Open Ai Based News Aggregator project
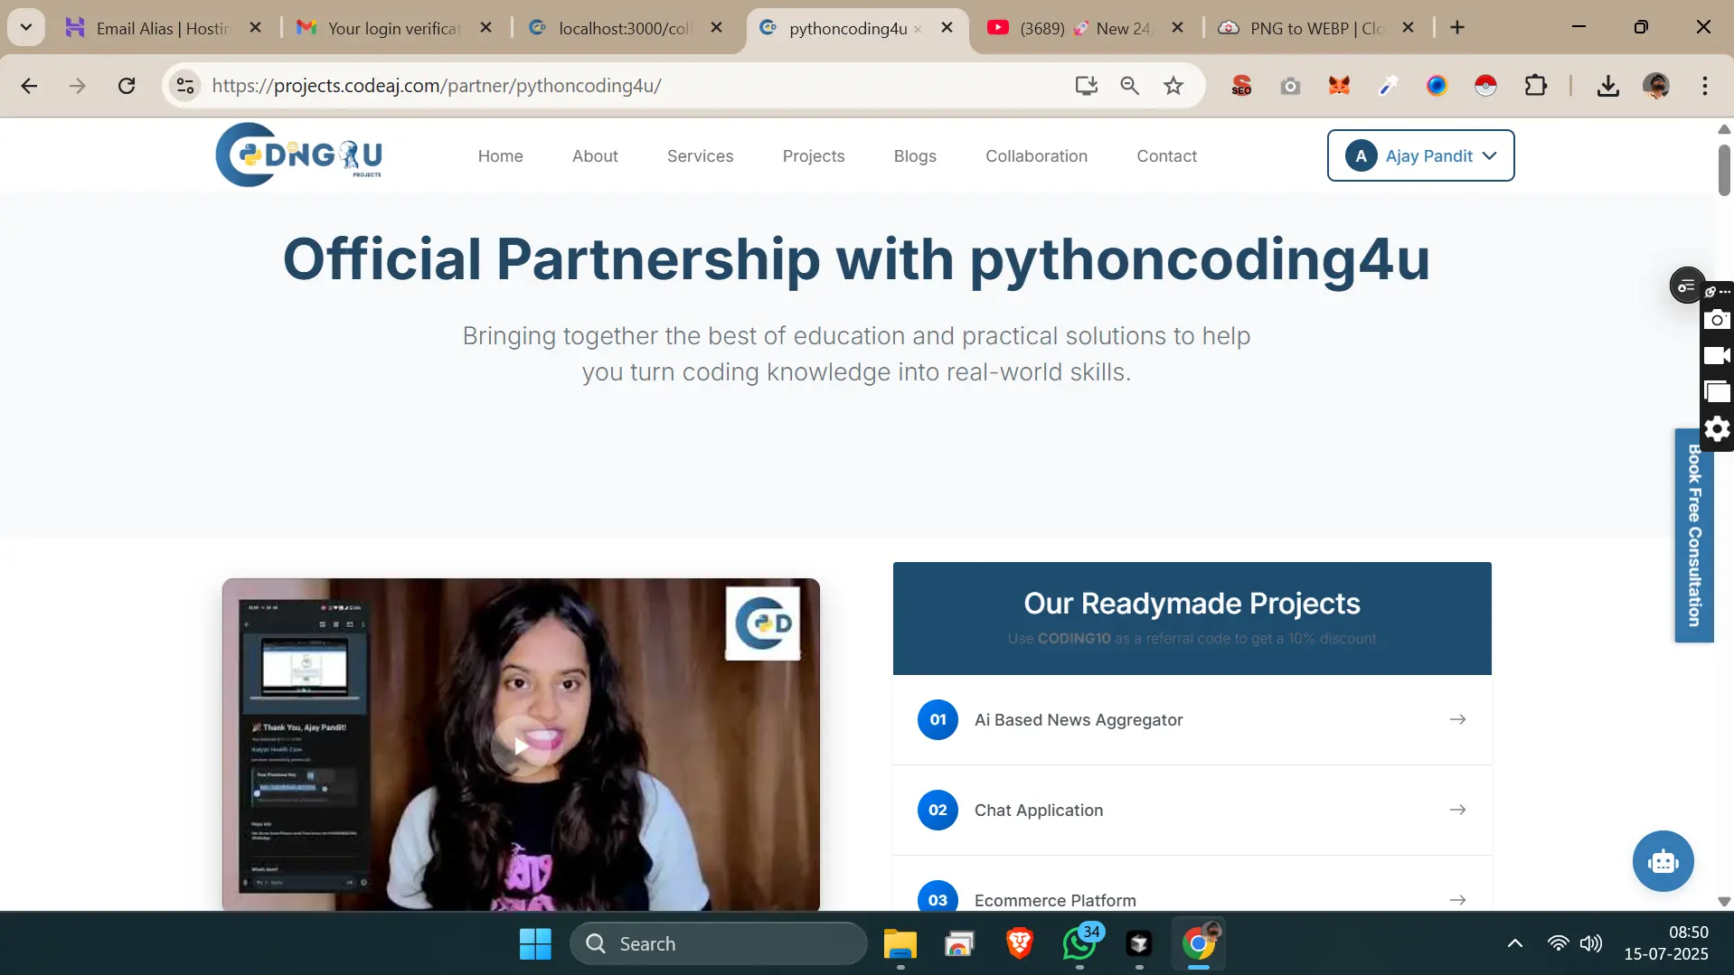The width and height of the screenshot is (1734, 975). pyautogui.click(x=1192, y=720)
